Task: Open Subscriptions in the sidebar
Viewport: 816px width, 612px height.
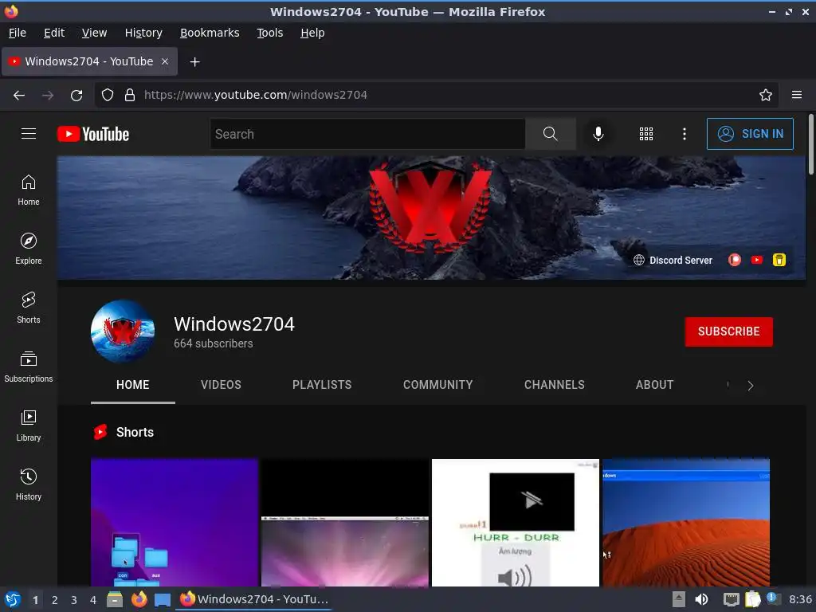Action: (x=29, y=367)
